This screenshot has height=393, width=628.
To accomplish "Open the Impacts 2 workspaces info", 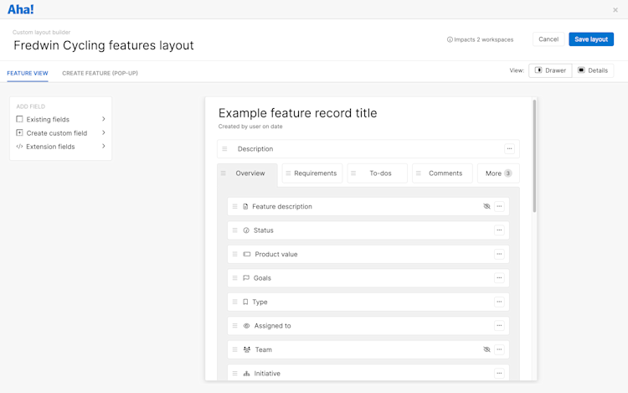I will [x=480, y=39].
